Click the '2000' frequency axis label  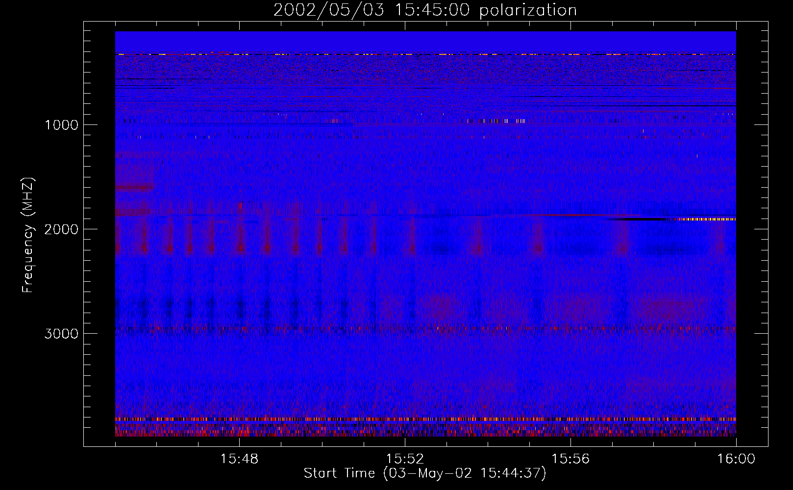point(61,229)
